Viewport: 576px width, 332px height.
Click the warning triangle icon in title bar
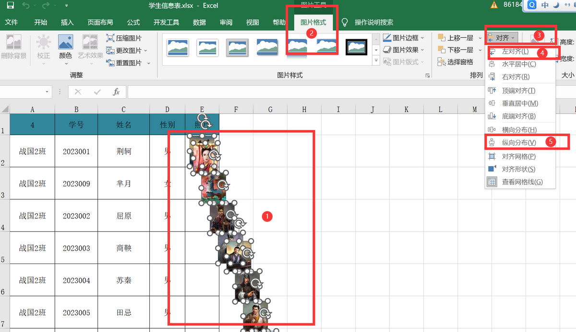tap(494, 5)
